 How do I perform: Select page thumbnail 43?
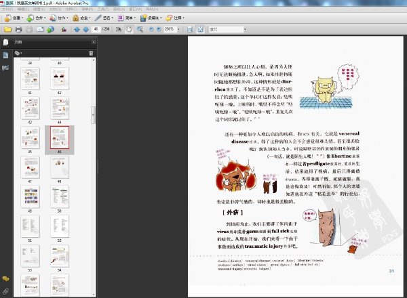point(30,108)
